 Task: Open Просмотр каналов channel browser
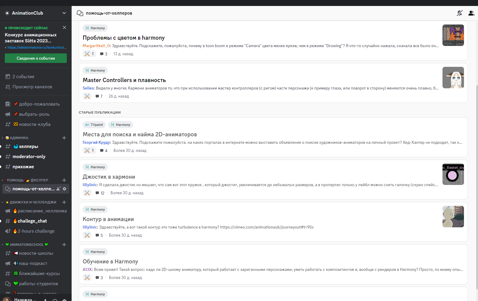(36, 87)
